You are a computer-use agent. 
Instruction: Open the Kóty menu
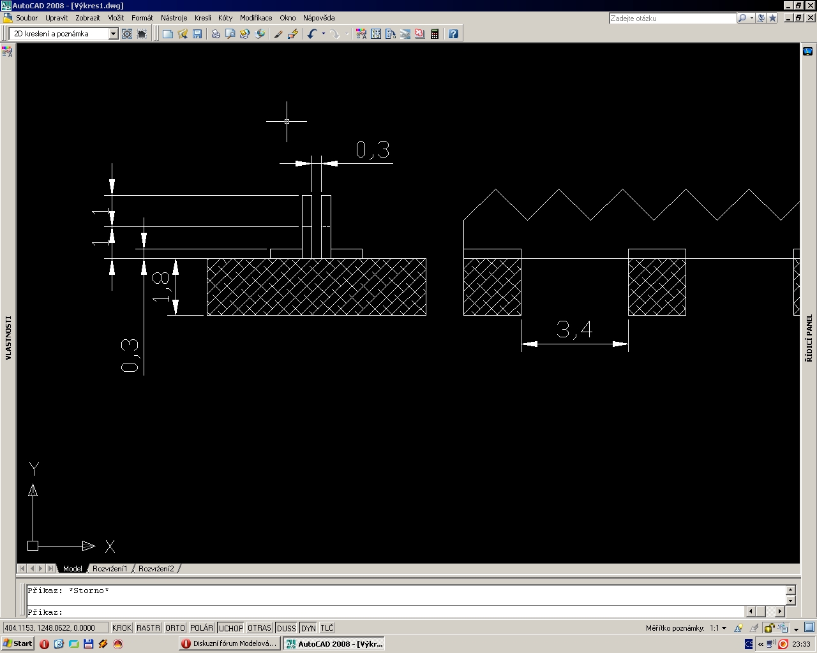[225, 18]
